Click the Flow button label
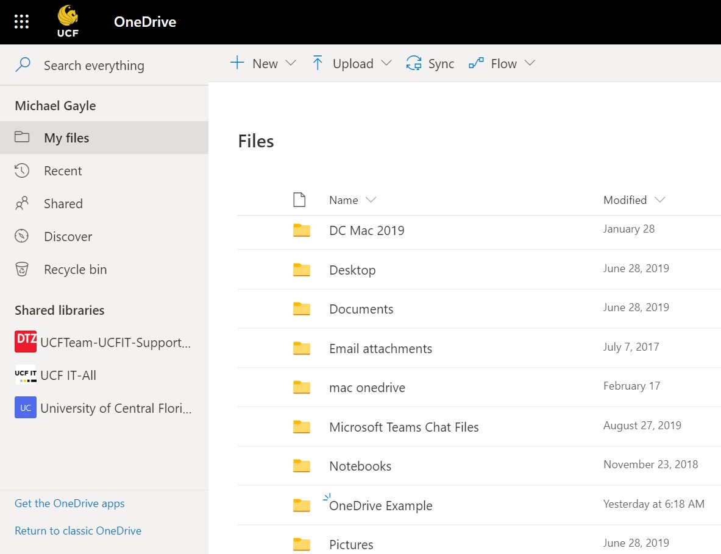This screenshot has height=554, width=721. coord(503,63)
